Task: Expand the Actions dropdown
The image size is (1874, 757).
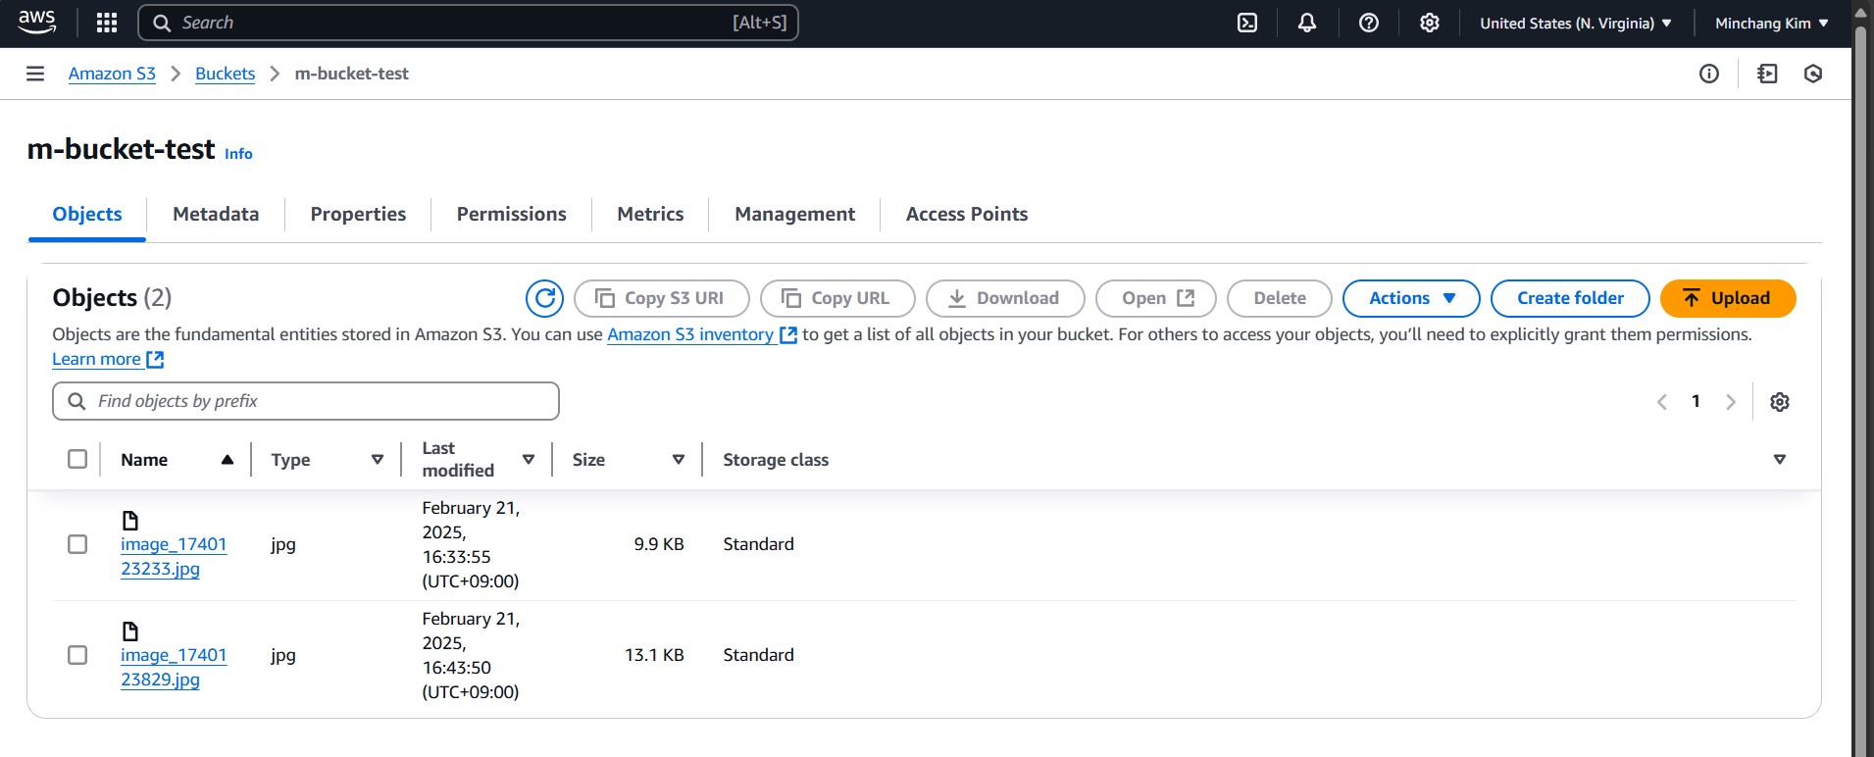Action: [x=1411, y=298]
